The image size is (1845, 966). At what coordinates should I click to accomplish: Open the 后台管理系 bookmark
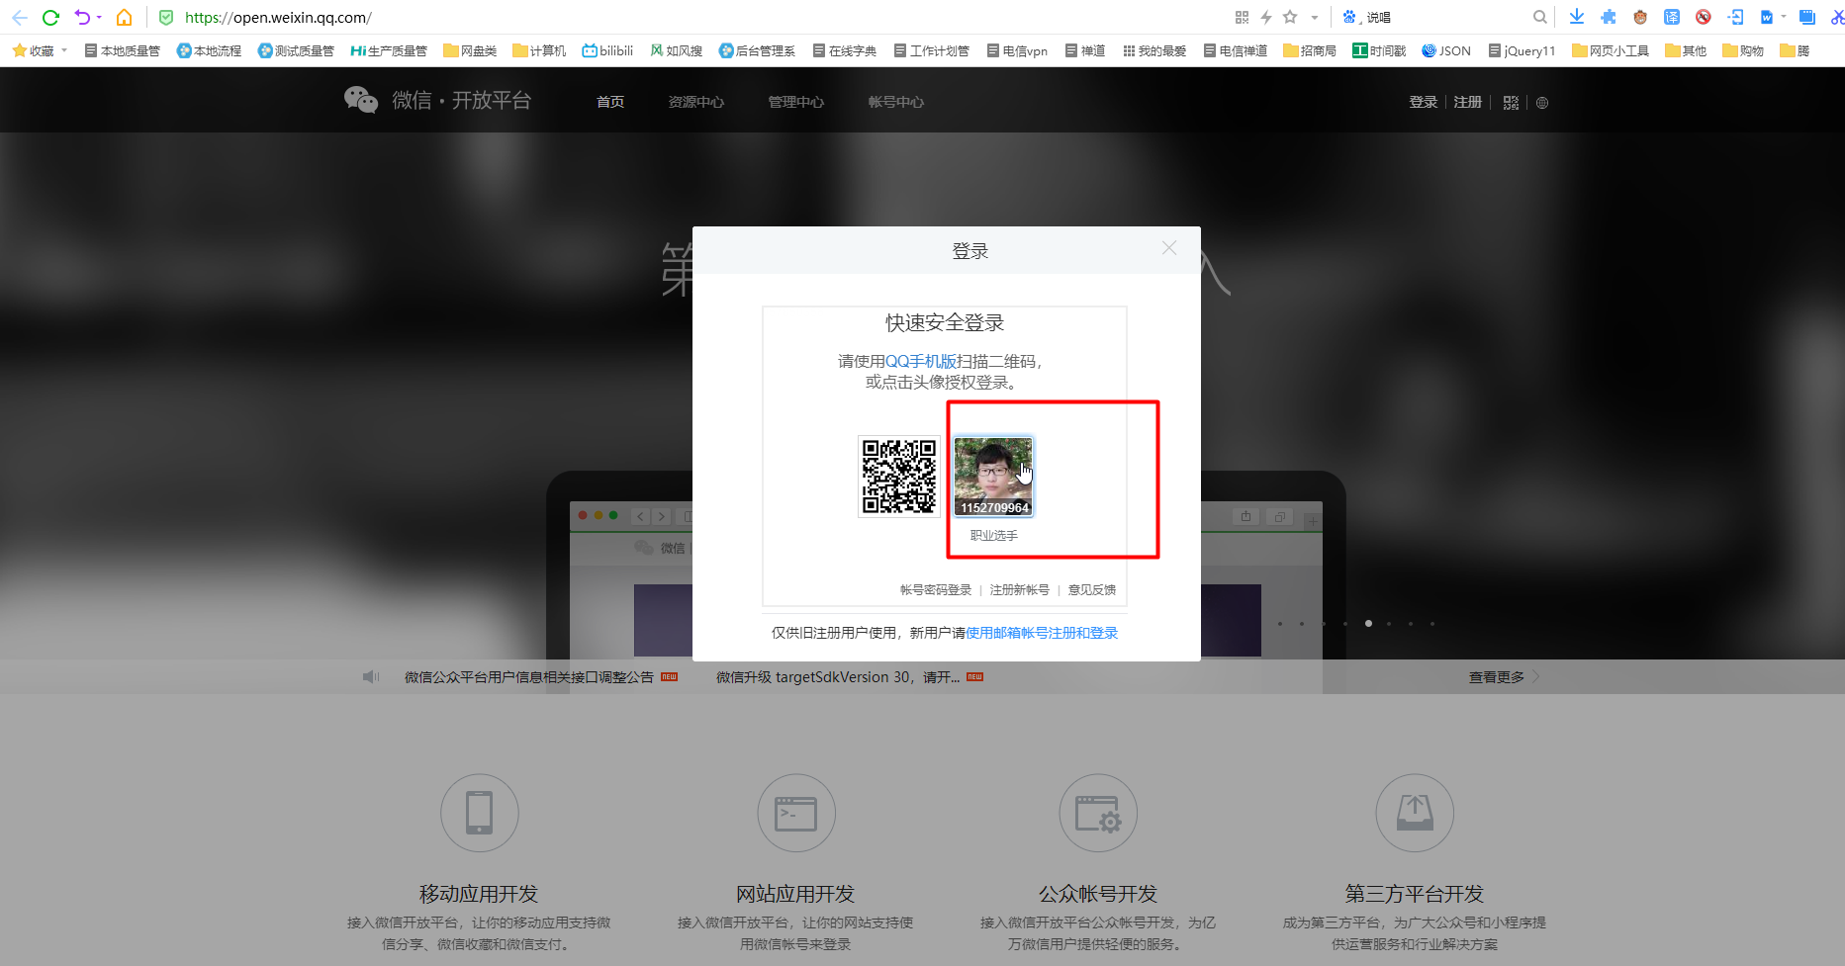coord(757,50)
